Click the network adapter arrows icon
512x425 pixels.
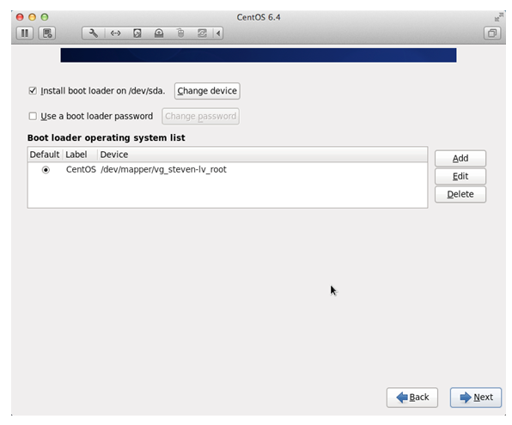(115, 33)
